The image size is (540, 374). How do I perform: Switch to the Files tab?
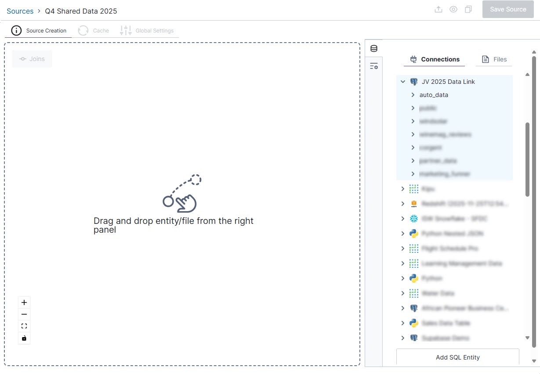point(494,59)
